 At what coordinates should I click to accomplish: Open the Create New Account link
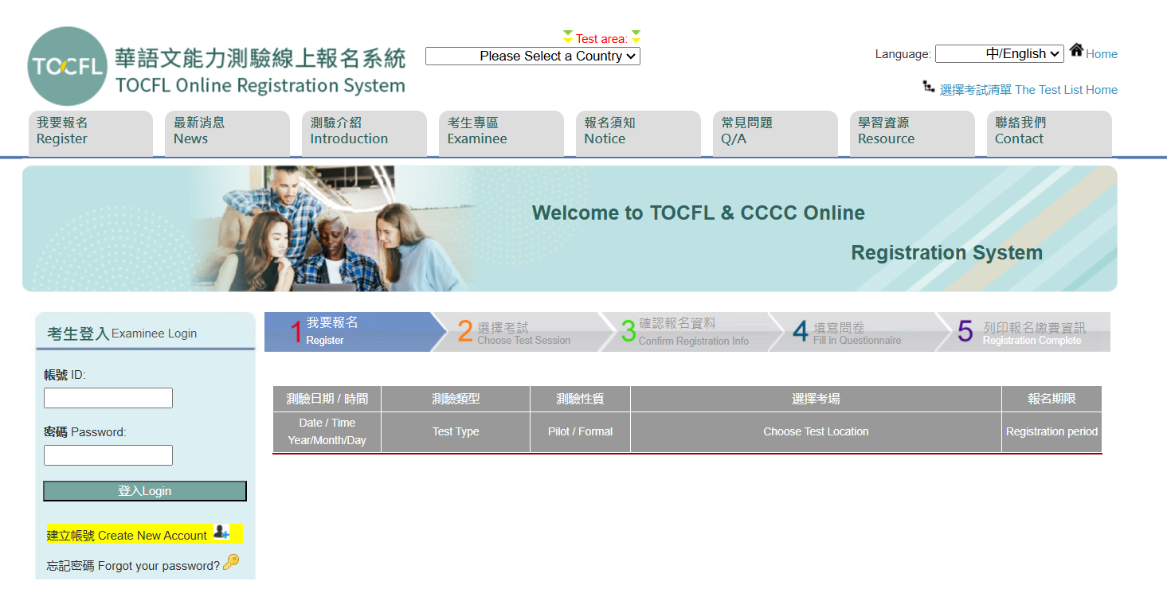point(127,536)
